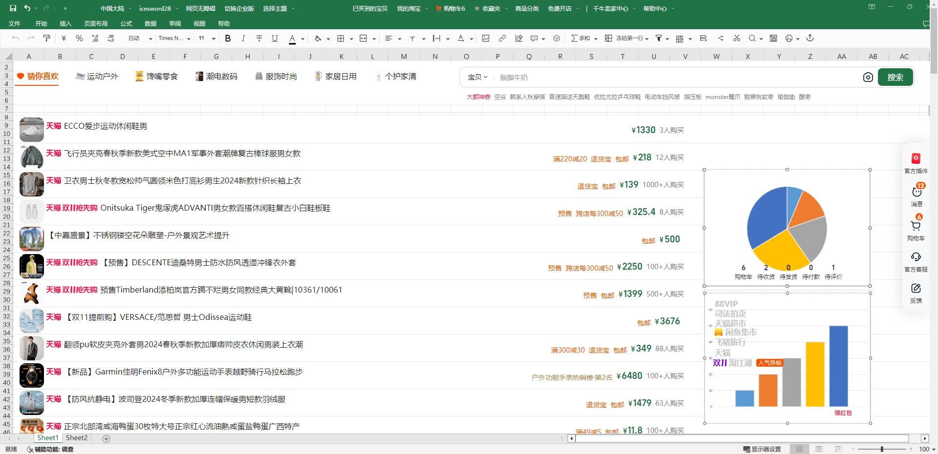938x454 pixels.
Task: Open the 宝贝 search type dropdown
Action: (x=477, y=77)
